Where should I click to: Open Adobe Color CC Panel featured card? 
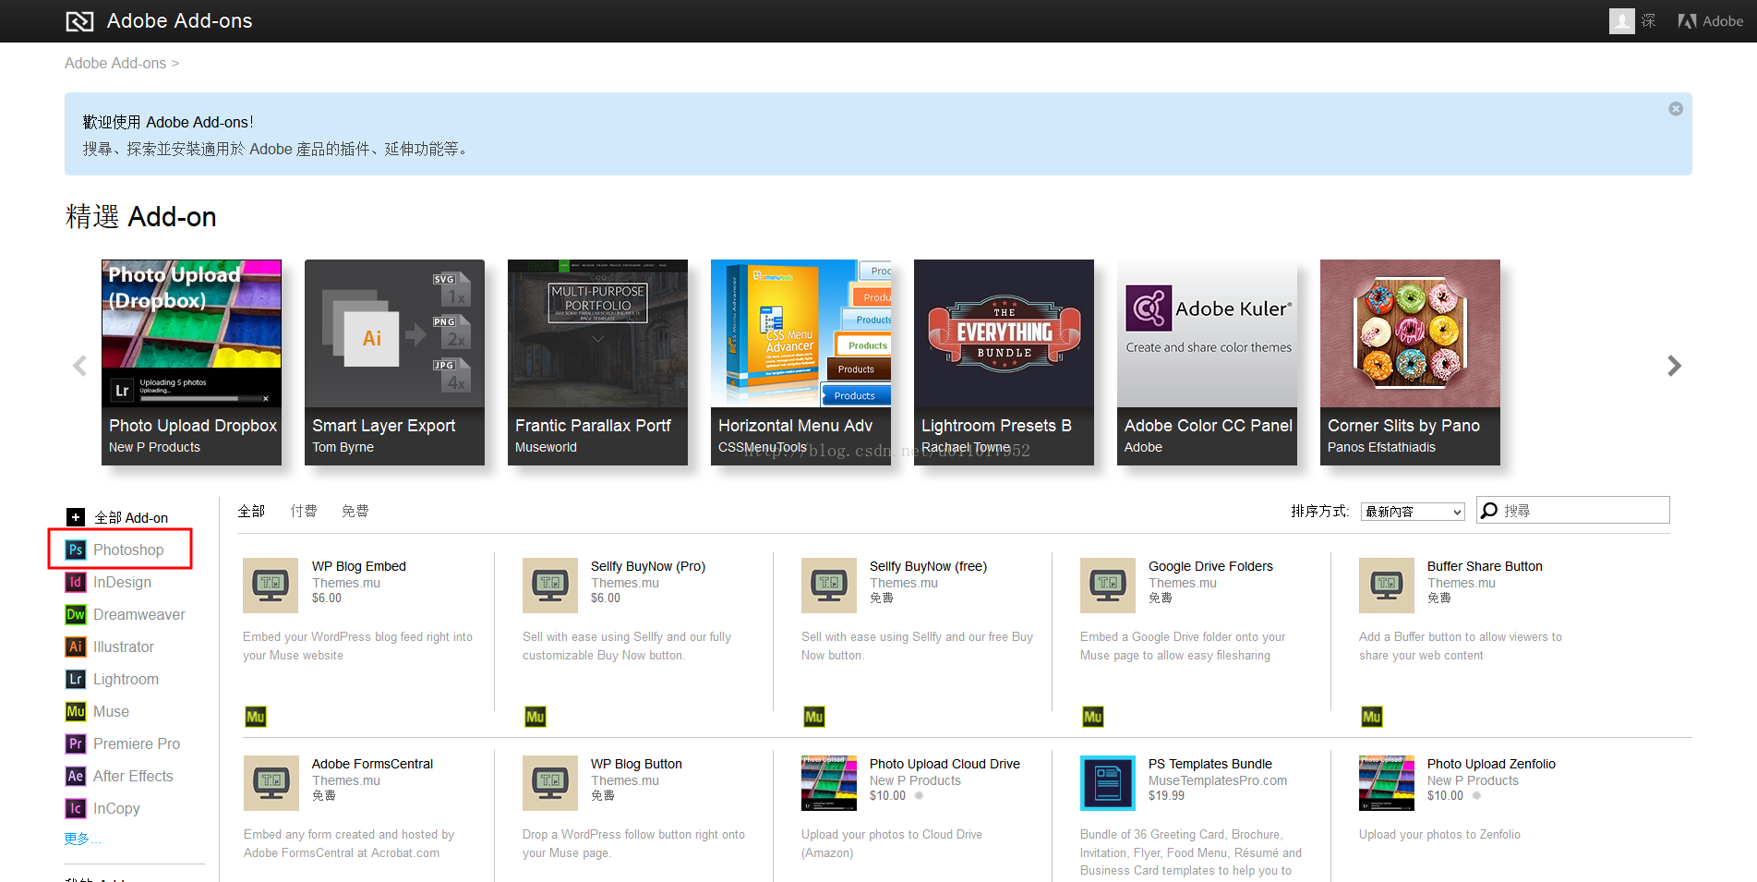1207,362
